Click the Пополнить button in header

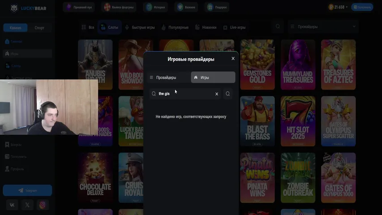tap(362, 7)
